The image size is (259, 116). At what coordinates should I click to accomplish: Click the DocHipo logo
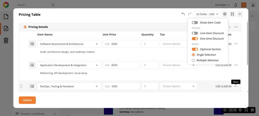(6, 5)
